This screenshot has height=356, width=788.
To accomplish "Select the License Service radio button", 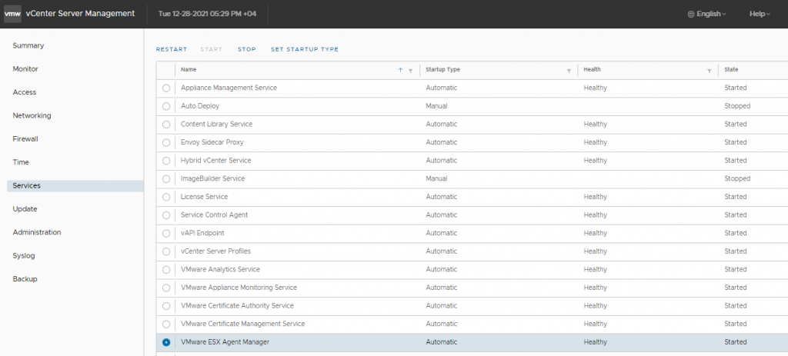I will 166,197.
